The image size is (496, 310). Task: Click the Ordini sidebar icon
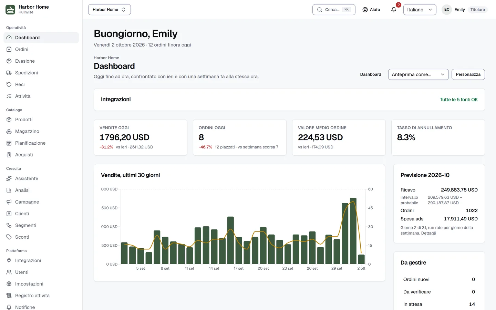click(9, 49)
